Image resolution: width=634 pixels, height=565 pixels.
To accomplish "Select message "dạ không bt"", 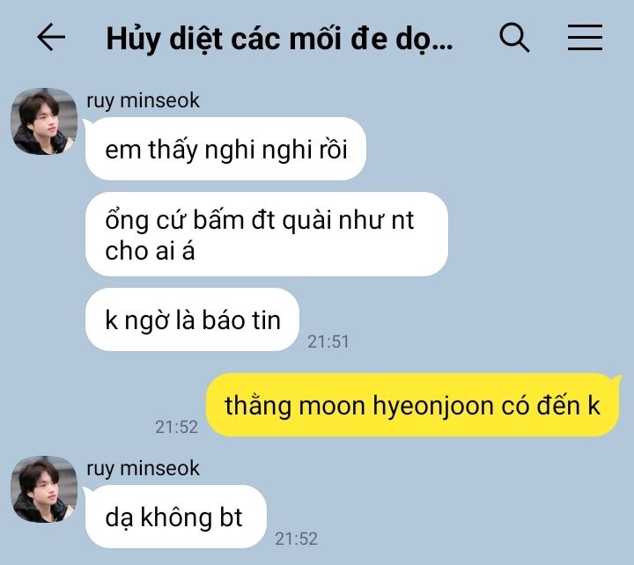I will pyautogui.click(x=175, y=517).
